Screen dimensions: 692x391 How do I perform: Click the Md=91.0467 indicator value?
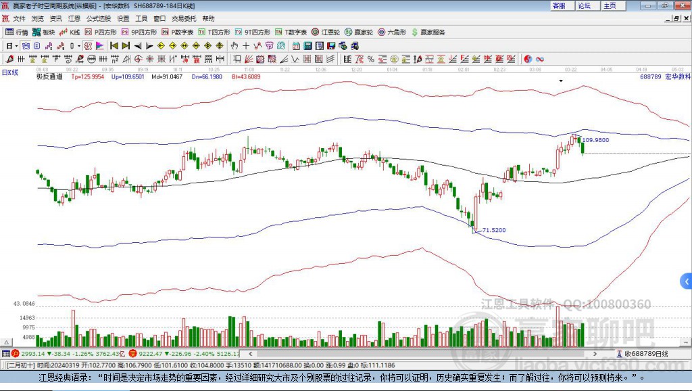click(167, 77)
